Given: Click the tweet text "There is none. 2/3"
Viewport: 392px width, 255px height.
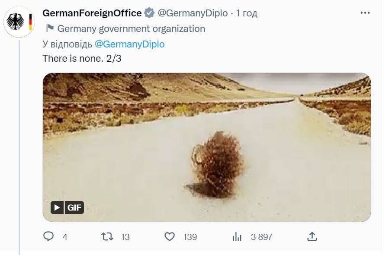Looking at the screenshot, I should [82, 59].
